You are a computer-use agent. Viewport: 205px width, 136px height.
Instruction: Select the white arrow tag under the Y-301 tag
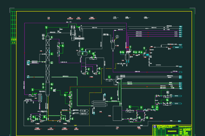(84, 114)
